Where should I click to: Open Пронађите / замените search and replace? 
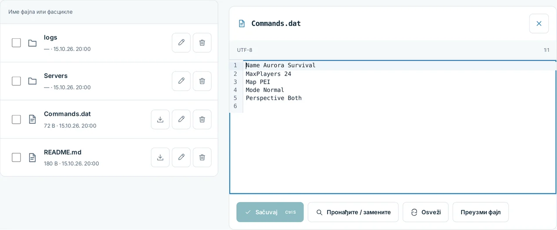(x=353, y=212)
